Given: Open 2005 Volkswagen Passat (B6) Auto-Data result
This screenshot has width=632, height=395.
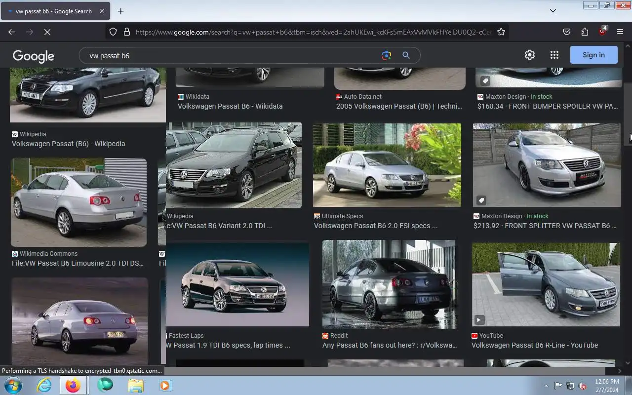Looking at the screenshot, I should (x=399, y=106).
